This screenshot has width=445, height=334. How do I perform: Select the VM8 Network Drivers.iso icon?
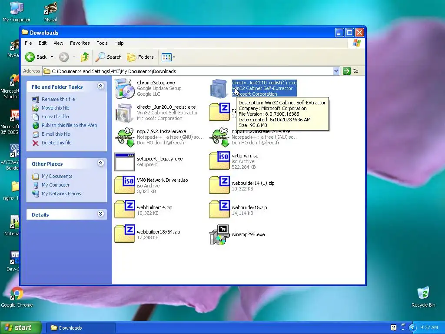point(124,185)
